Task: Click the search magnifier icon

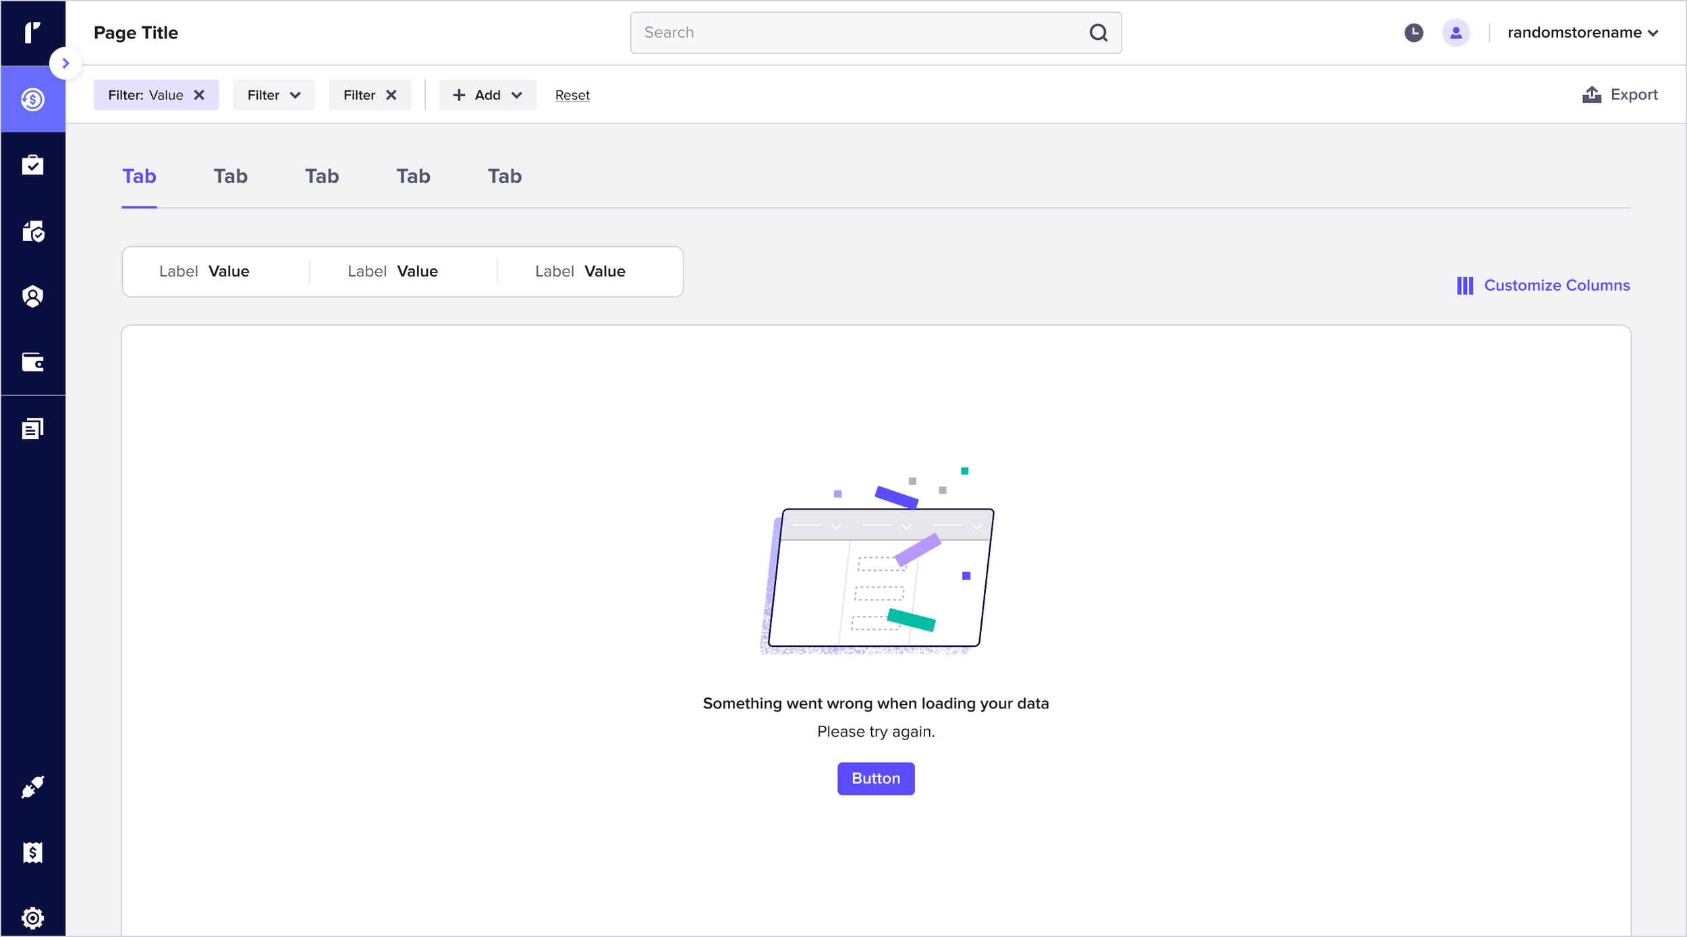Action: pyautogui.click(x=1099, y=32)
